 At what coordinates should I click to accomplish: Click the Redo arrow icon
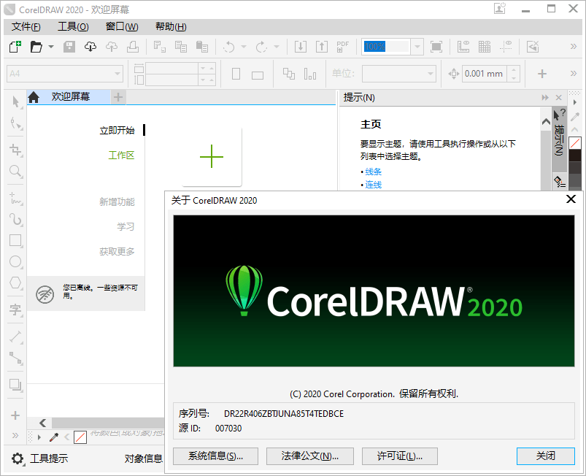(261, 47)
